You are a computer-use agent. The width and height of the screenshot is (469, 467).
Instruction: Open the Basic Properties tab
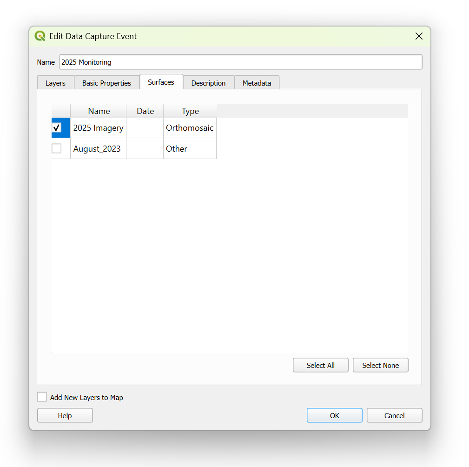click(106, 83)
